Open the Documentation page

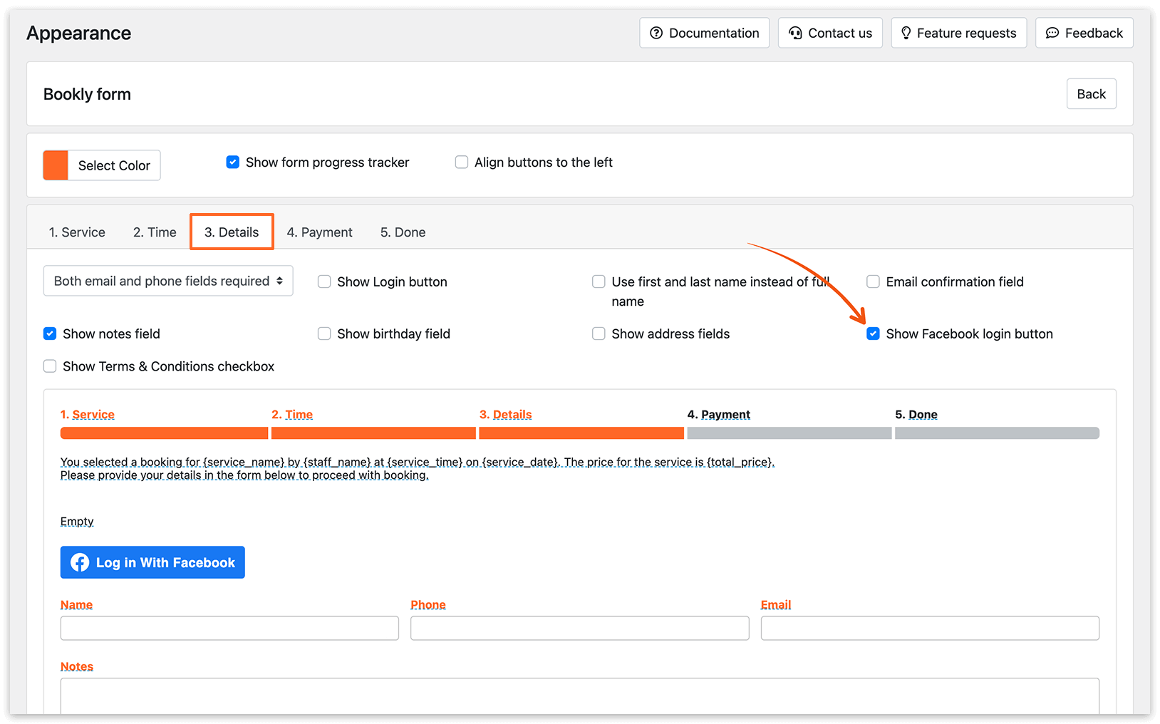pos(704,33)
